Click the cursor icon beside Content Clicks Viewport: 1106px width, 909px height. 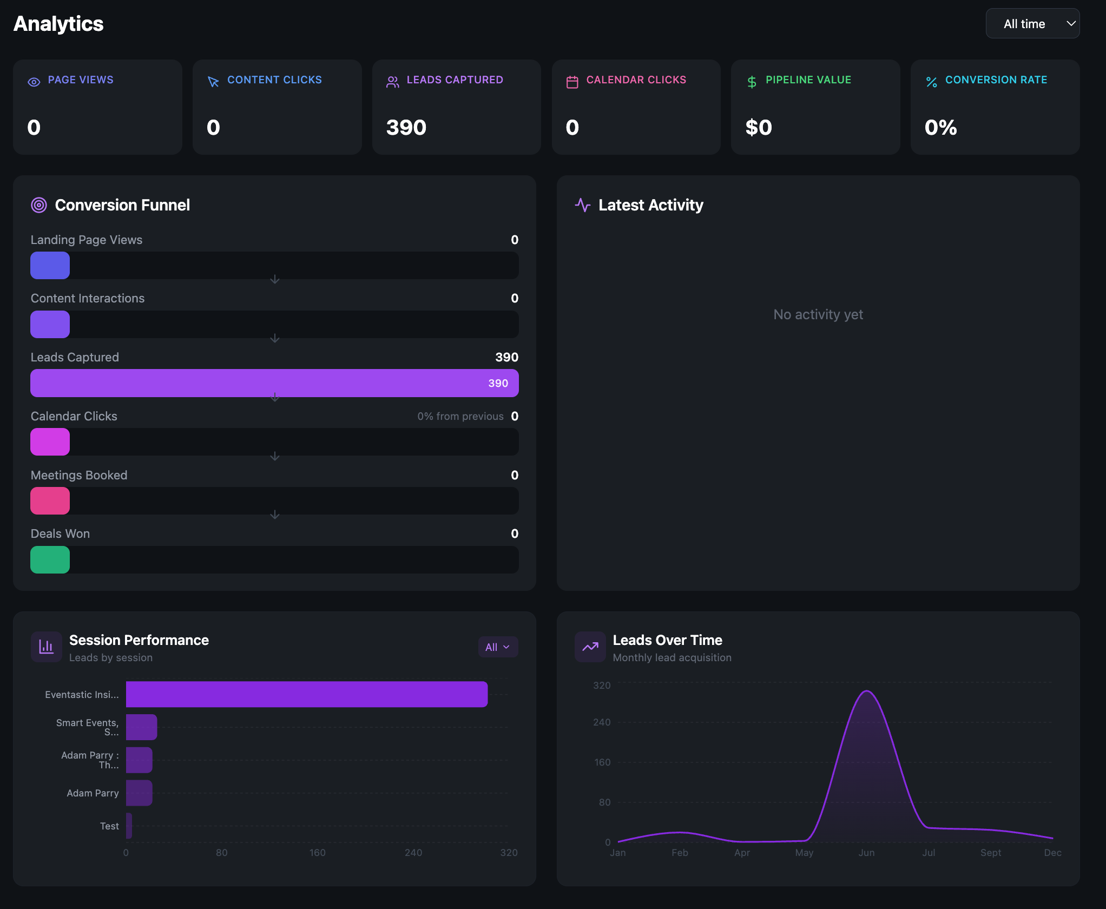click(x=213, y=82)
